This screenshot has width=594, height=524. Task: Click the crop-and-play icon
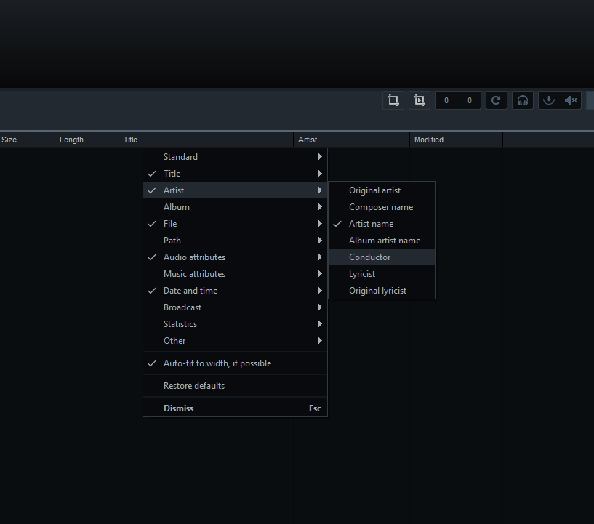[x=420, y=100]
